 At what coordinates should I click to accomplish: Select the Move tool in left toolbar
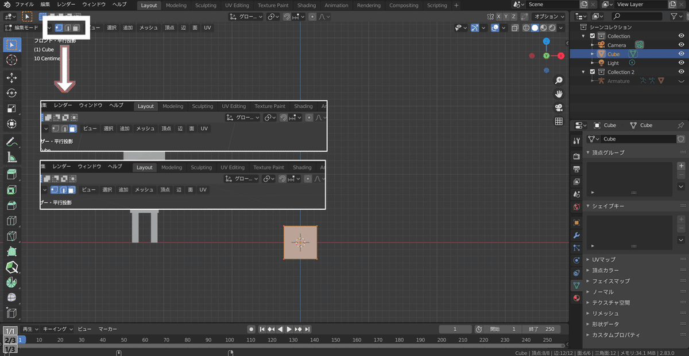pos(11,77)
